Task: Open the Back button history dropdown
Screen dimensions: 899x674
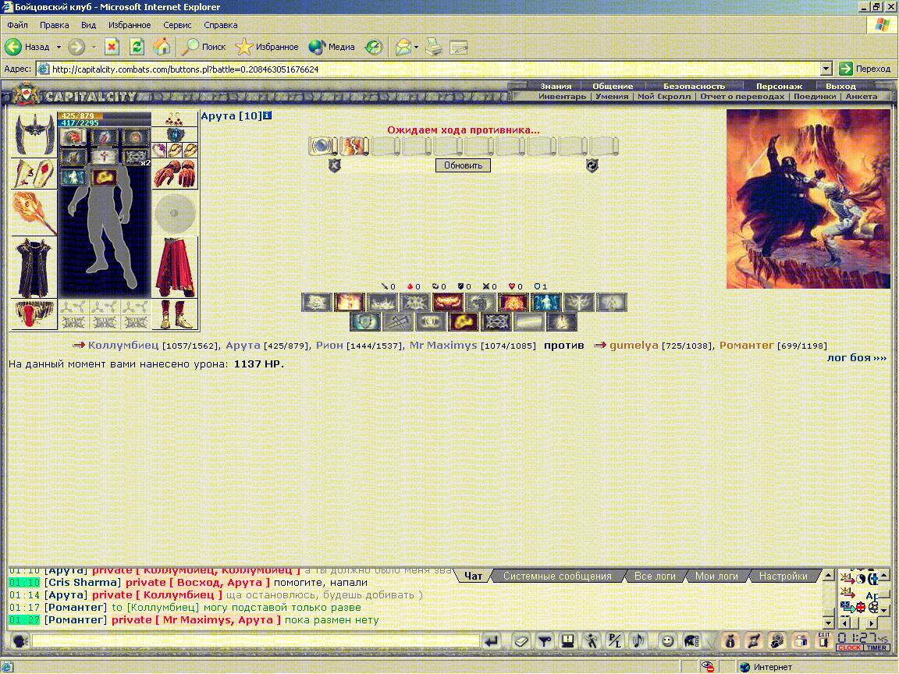Action: [59, 47]
